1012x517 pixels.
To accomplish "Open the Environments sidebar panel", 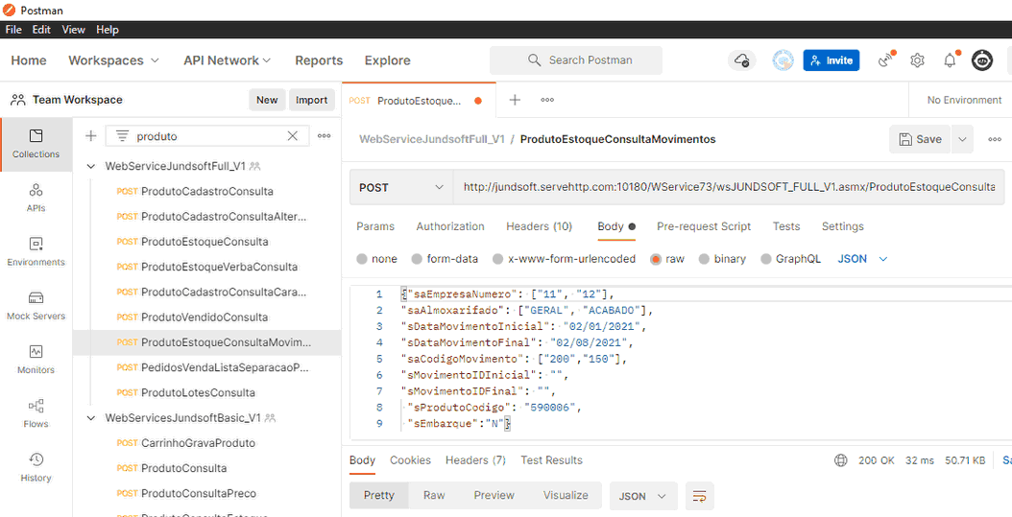I will click(36, 251).
